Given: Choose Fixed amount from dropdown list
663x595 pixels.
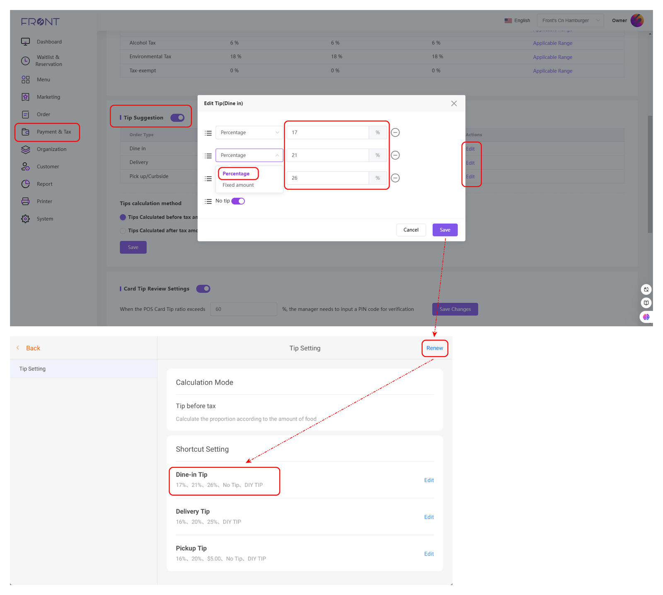Looking at the screenshot, I should (238, 185).
